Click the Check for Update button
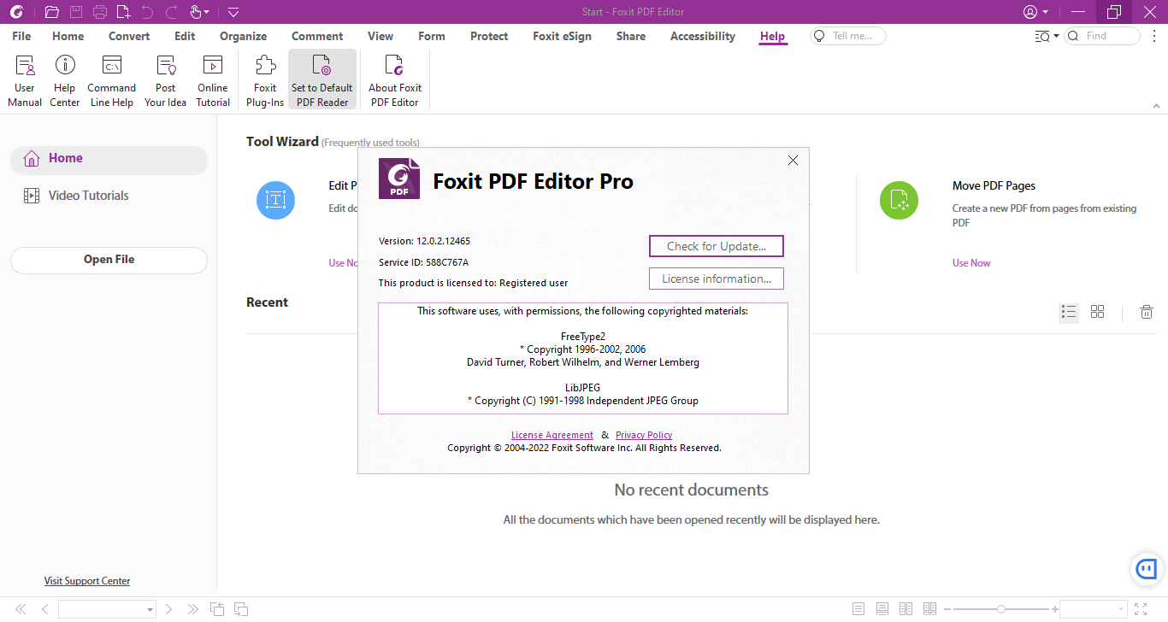The image size is (1168, 622). 716,246
